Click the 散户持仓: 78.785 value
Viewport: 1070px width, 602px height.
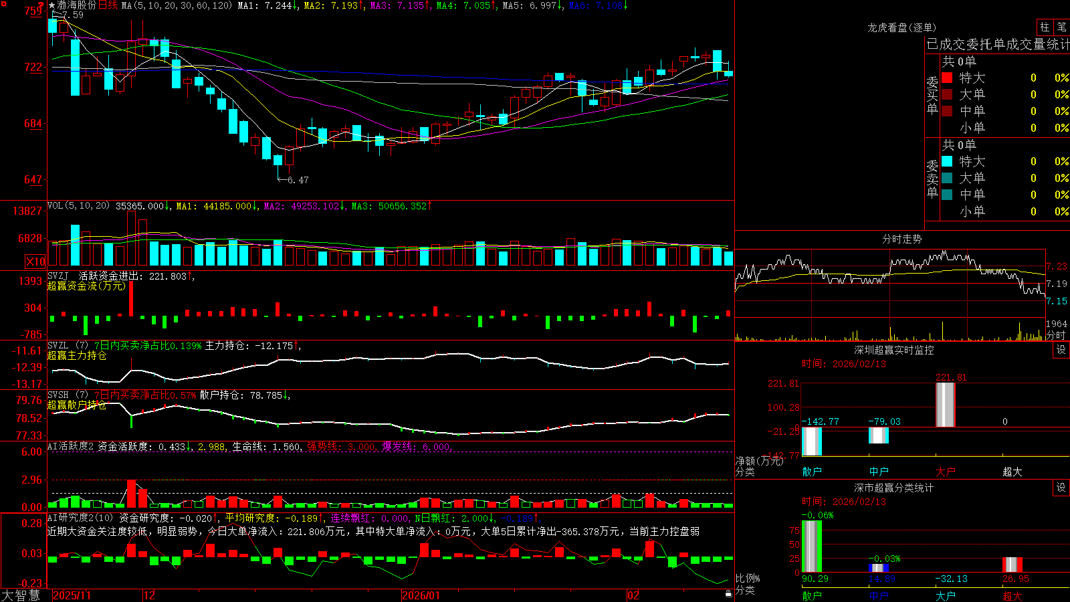244,395
